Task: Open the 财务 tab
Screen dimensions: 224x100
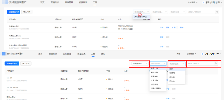Action: pos(103,54)
